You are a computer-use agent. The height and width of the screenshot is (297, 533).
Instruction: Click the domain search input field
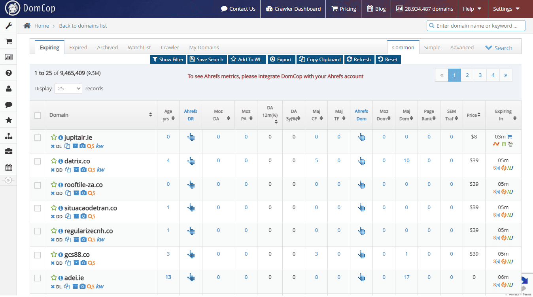pyautogui.click(x=476, y=25)
